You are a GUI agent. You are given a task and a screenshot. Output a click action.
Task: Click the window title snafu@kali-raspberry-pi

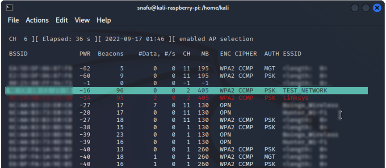(183, 8)
